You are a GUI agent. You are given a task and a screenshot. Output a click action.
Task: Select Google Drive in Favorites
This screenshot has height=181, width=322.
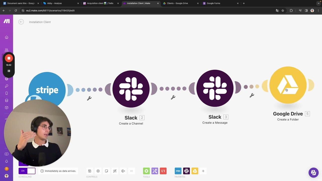(195, 171)
